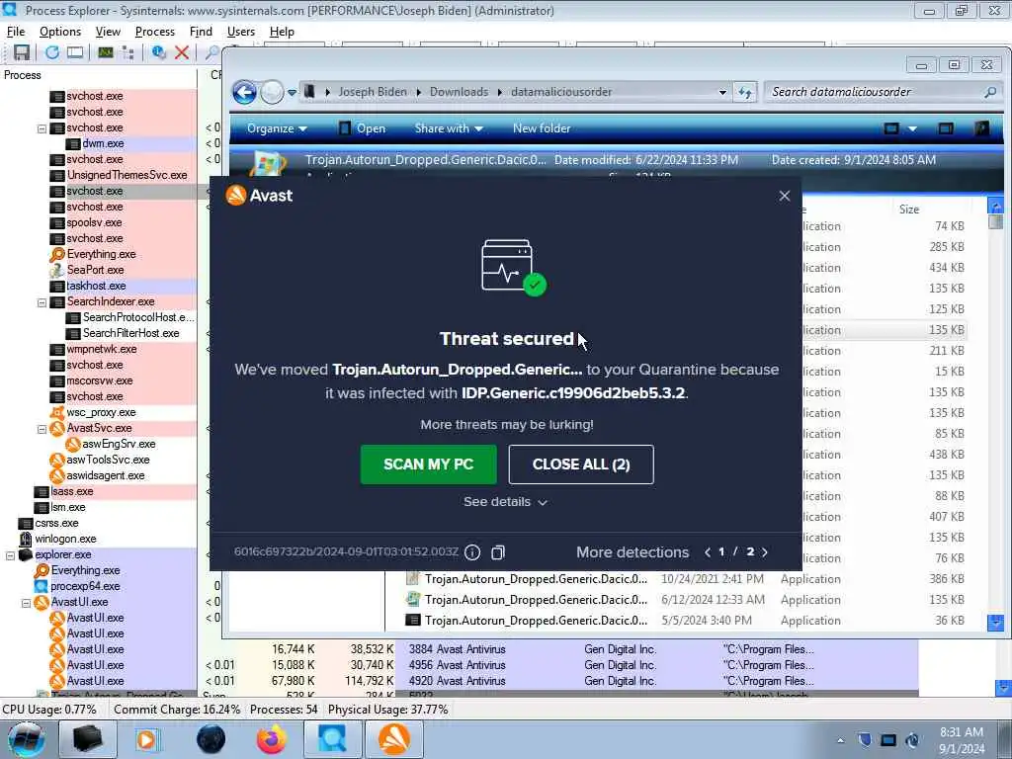1012x759 pixels.
Task: Open the Organize dropdown menu
Action: click(x=277, y=128)
